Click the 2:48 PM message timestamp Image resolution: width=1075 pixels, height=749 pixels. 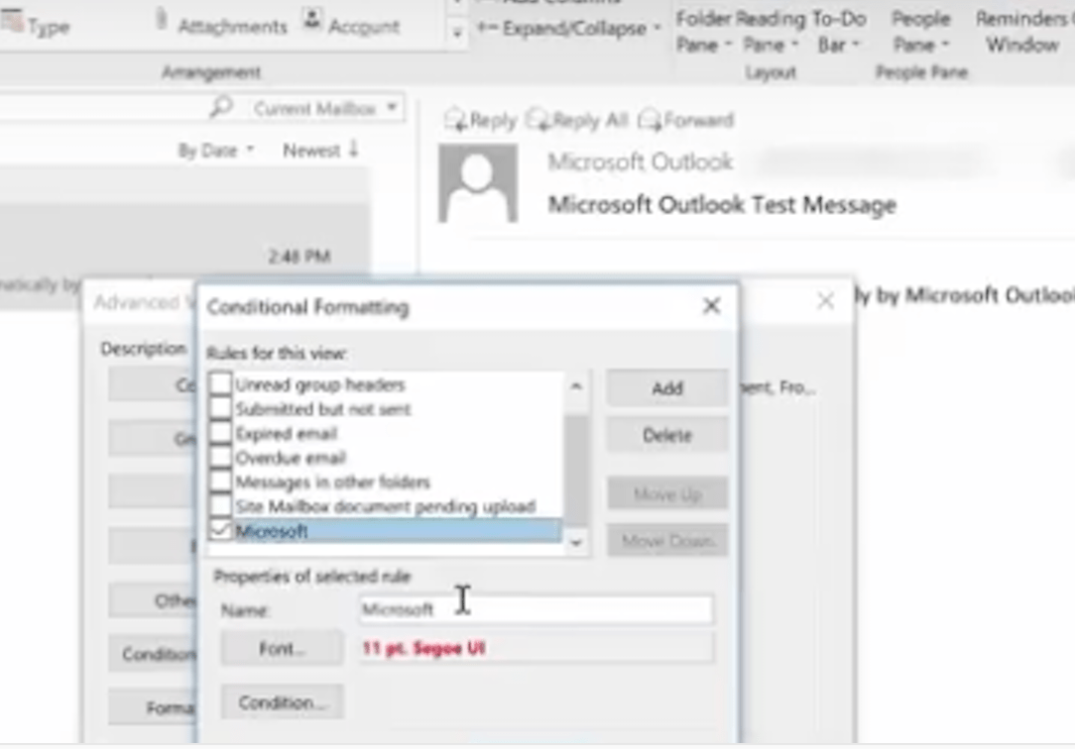pyautogui.click(x=299, y=256)
